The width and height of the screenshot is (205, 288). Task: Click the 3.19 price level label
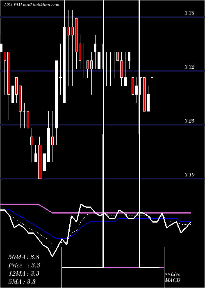pyautogui.click(x=189, y=175)
